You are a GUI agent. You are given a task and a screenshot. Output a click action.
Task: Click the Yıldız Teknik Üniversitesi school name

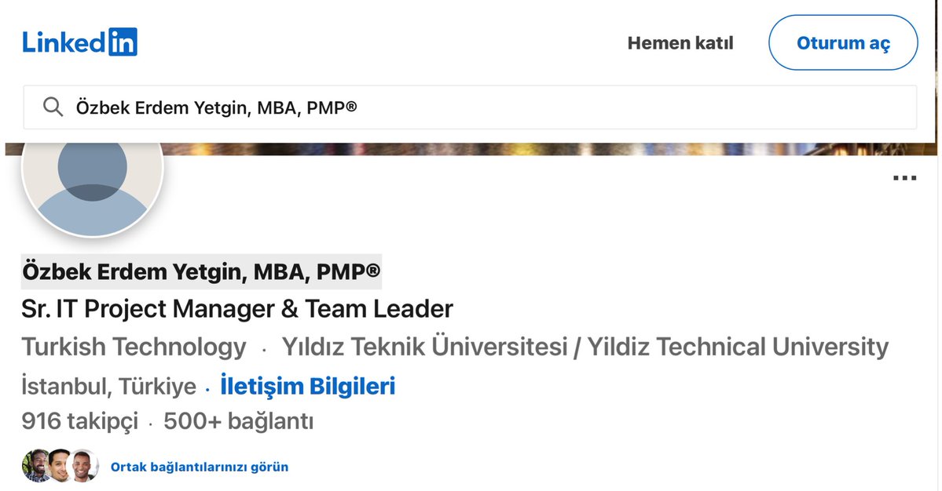585,346
